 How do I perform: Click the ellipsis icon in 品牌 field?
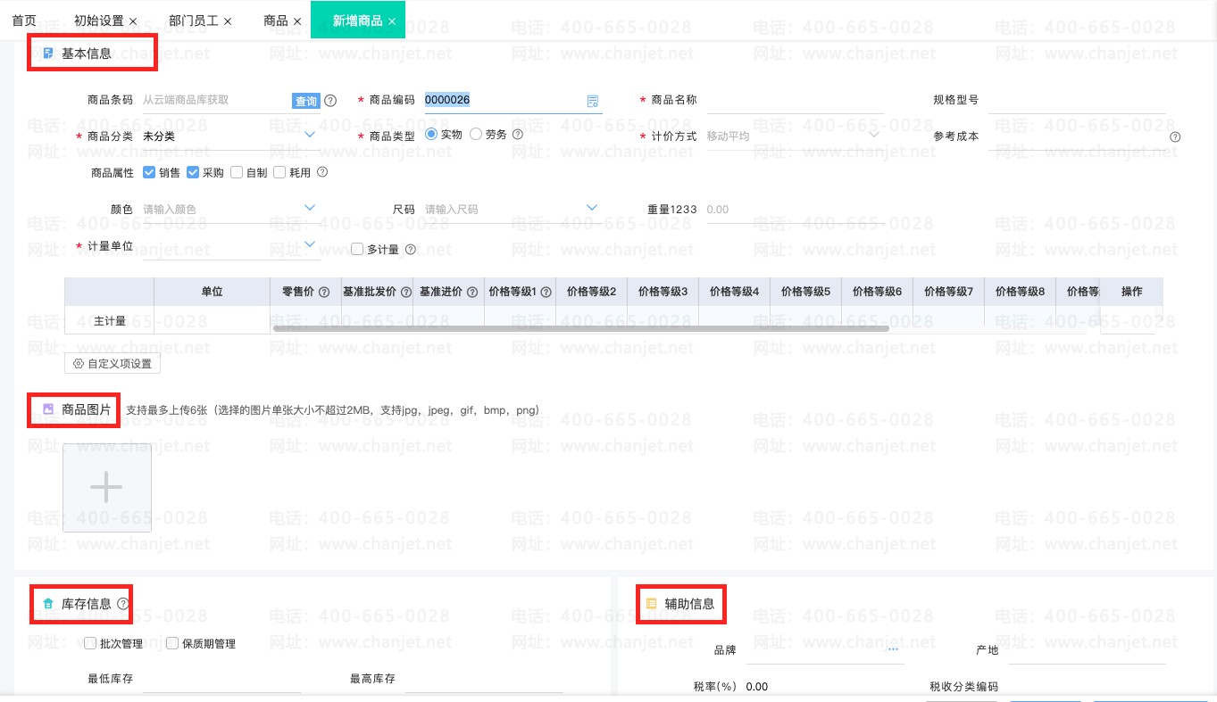coord(895,650)
